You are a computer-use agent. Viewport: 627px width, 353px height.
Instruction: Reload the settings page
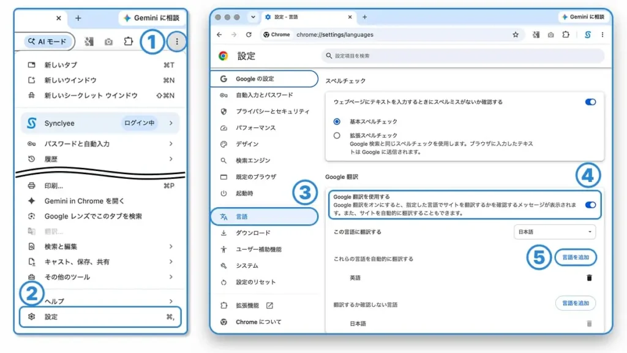click(x=249, y=35)
